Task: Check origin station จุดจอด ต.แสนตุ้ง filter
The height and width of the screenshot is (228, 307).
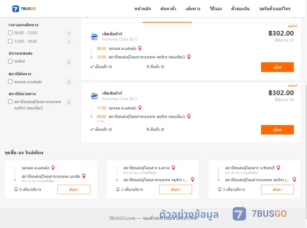Action: (x=11, y=82)
